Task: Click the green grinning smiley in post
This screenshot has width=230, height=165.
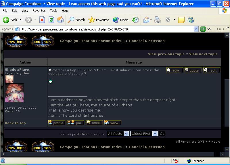Action: (x=51, y=81)
